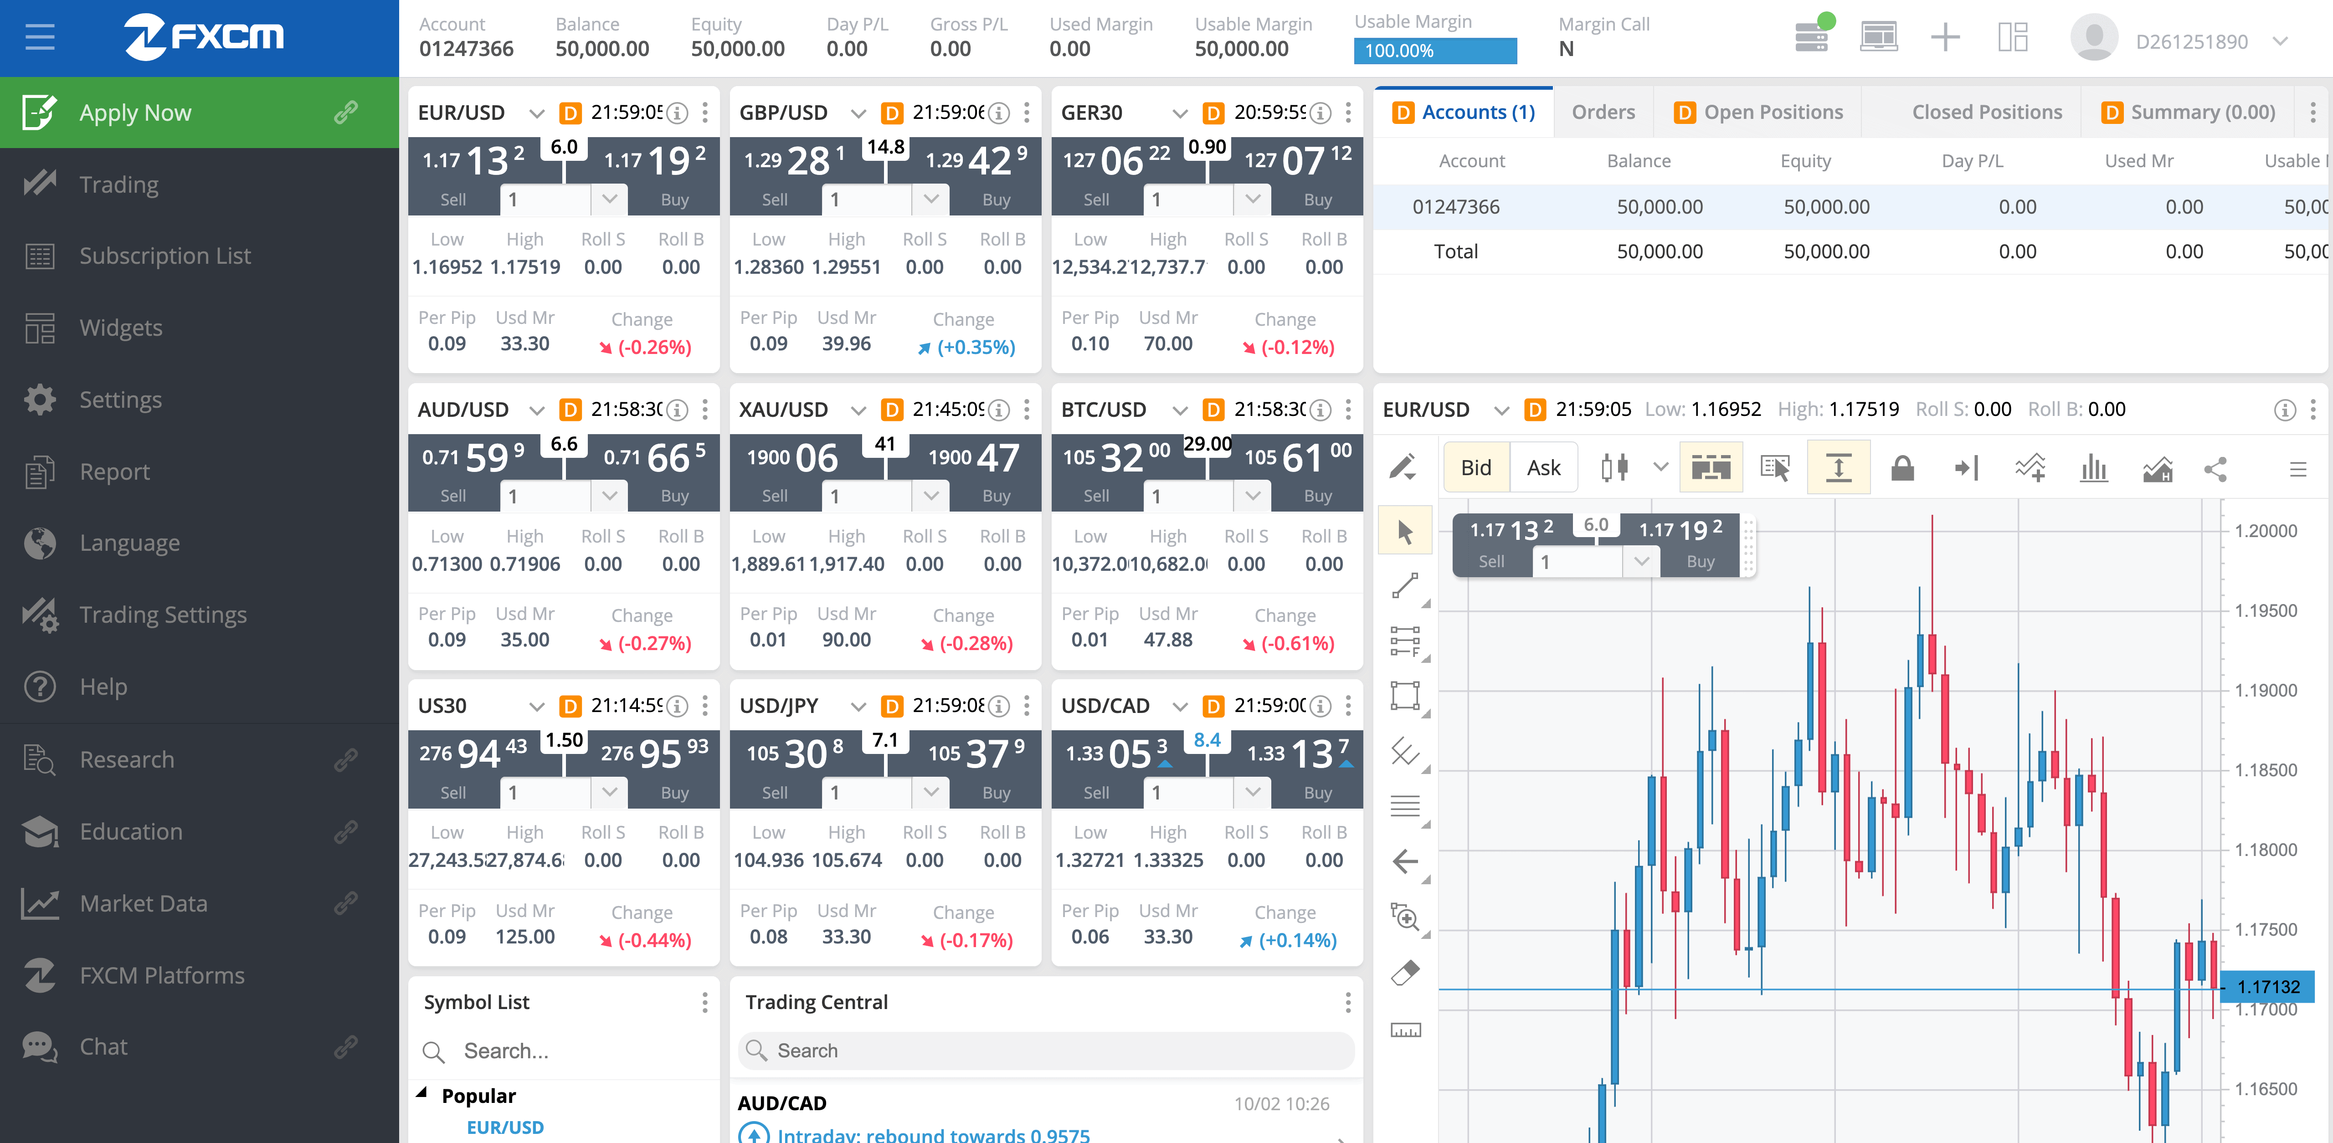Select the ruler measure tool in the chart
2333x1143 pixels.
(1405, 1030)
